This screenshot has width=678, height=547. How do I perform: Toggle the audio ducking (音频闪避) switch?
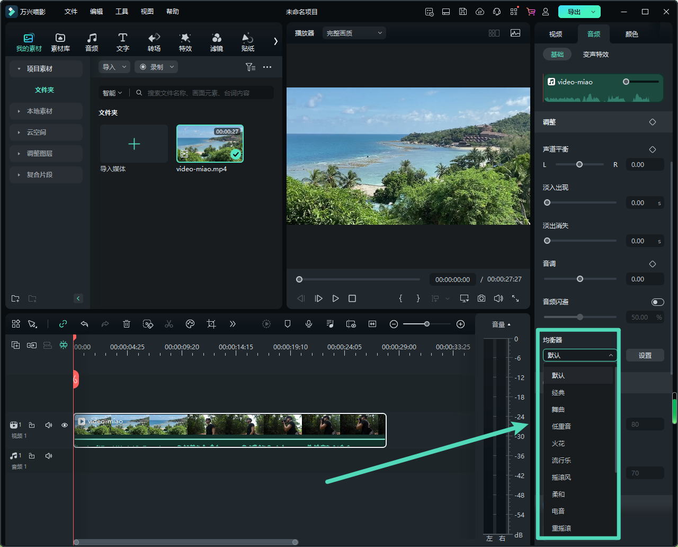(x=657, y=302)
